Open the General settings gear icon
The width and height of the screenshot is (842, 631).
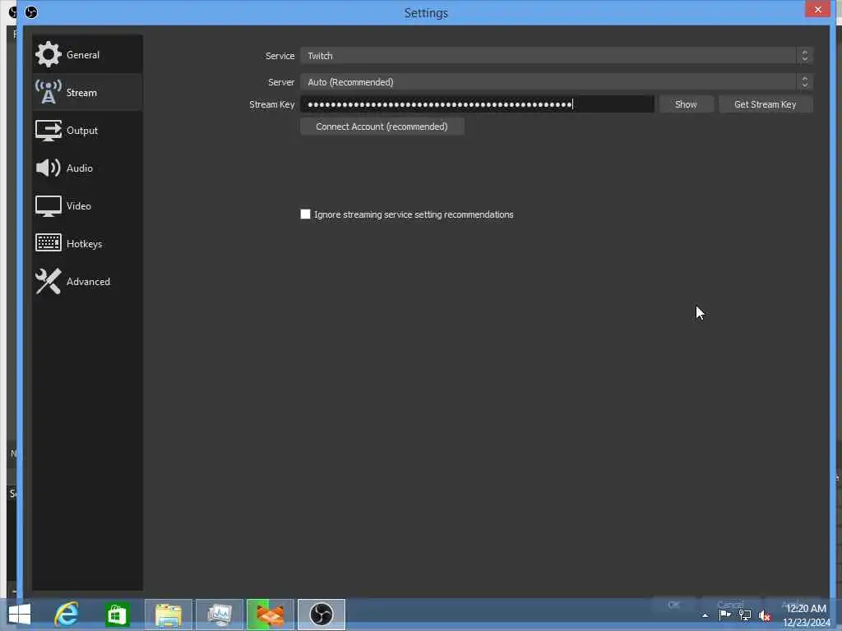[x=49, y=54]
